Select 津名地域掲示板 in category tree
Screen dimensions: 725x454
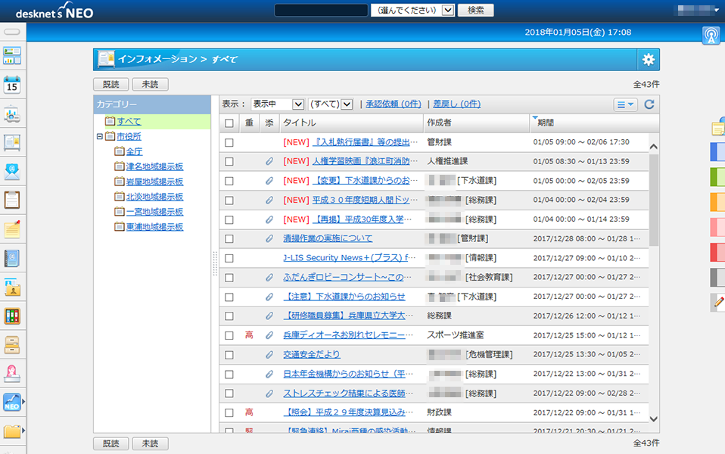[154, 166]
